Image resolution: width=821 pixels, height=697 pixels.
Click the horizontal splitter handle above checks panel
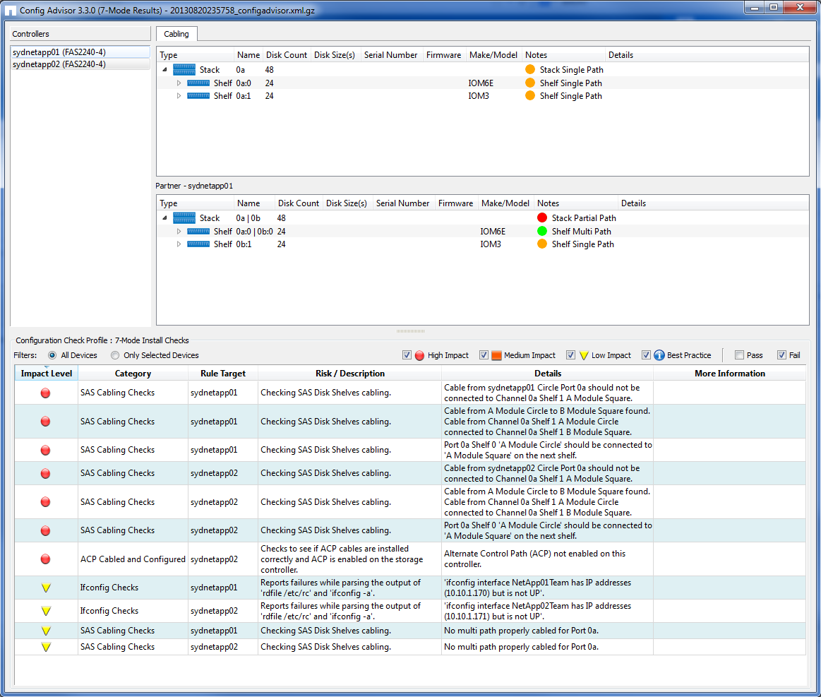tap(410, 330)
